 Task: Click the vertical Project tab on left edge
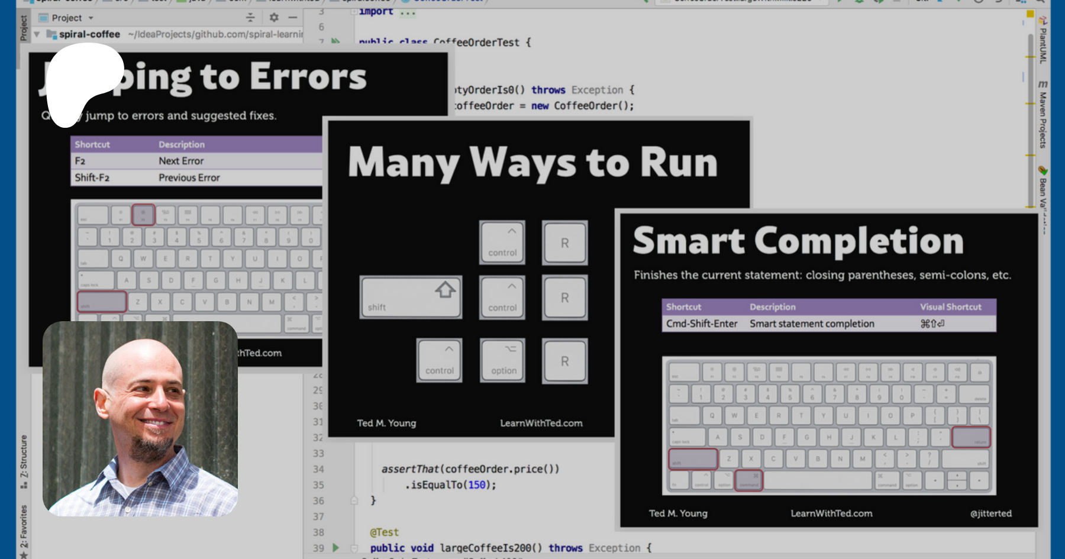click(x=24, y=28)
